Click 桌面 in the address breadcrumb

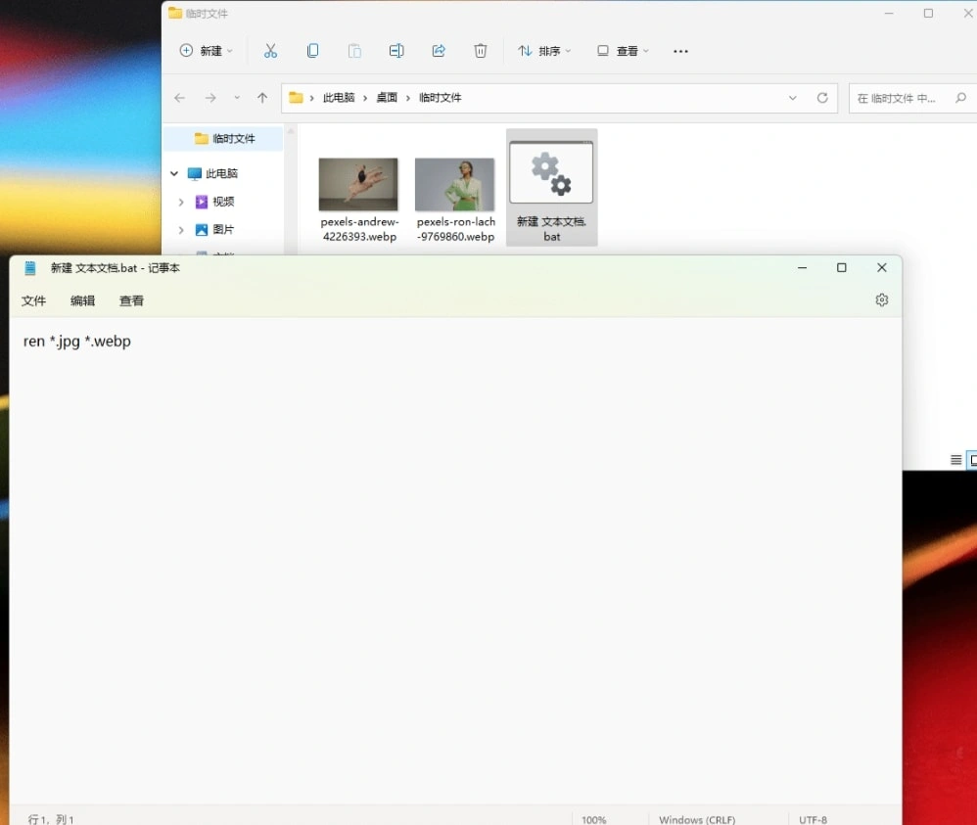pos(387,98)
